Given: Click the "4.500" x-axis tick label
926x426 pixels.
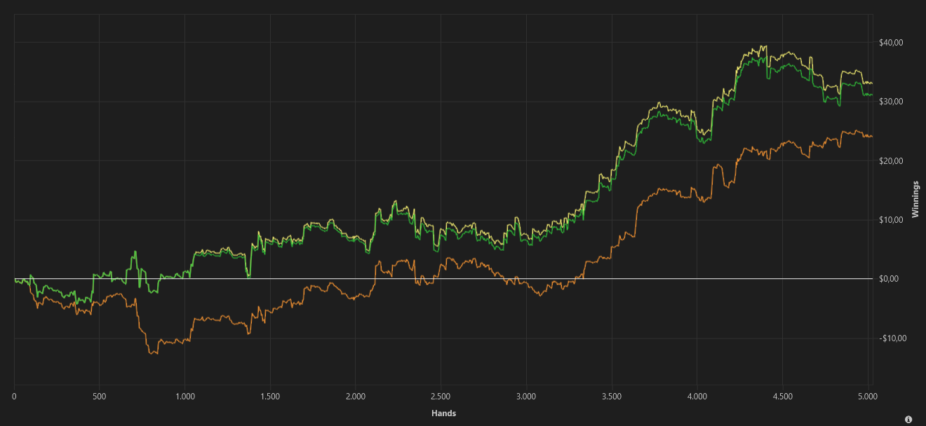Looking at the screenshot, I should tap(783, 396).
